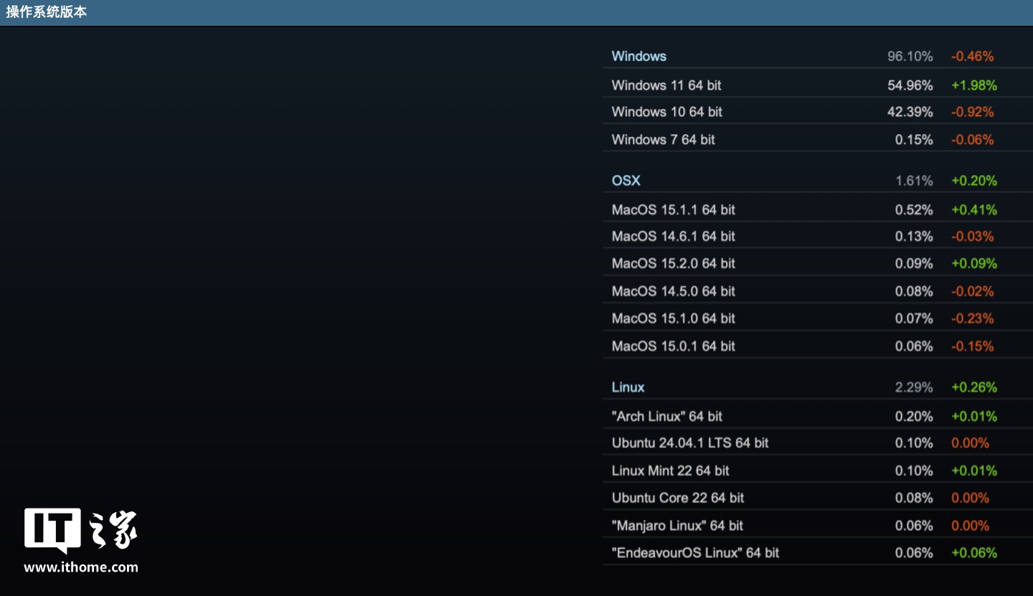Select the MacOS 15.0.1 64 bit row
Viewport: 1033px width, 596px height.
pyautogui.click(x=818, y=346)
